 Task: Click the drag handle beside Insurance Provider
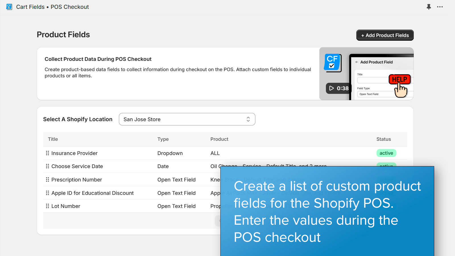[x=47, y=153]
